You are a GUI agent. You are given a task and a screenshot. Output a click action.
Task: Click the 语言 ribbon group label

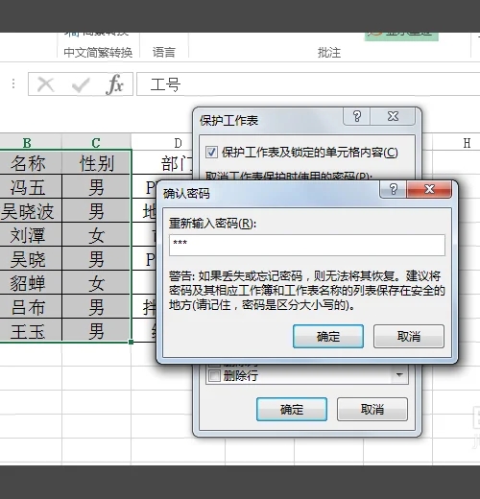164,52
